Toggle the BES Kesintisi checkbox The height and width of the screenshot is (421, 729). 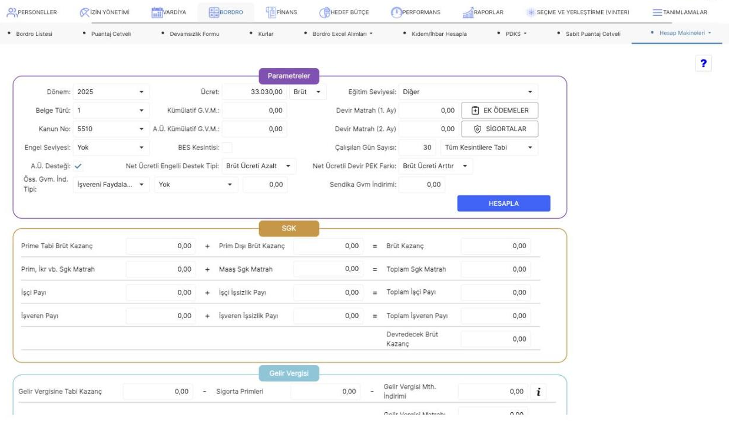pos(227,147)
